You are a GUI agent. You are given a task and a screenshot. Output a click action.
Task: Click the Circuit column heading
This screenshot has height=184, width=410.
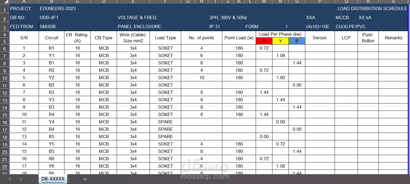(52, 38)
